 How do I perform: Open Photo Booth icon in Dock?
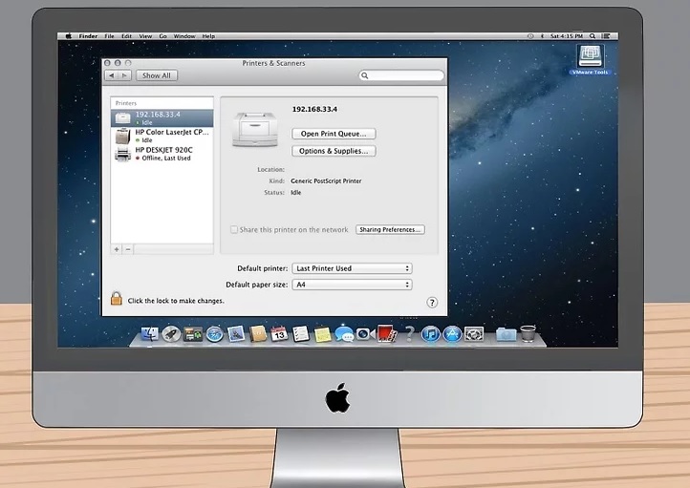tap(387, 333)
